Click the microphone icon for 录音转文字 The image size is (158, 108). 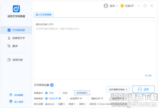[x=9, y=38]
